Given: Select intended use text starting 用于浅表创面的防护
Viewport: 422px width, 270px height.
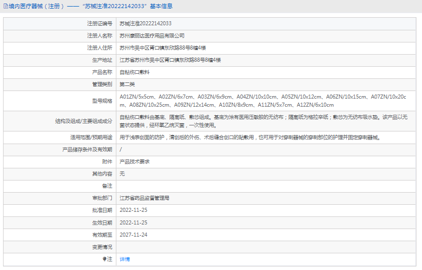Looking at the screenshot, I should click(x=250, y=138).
